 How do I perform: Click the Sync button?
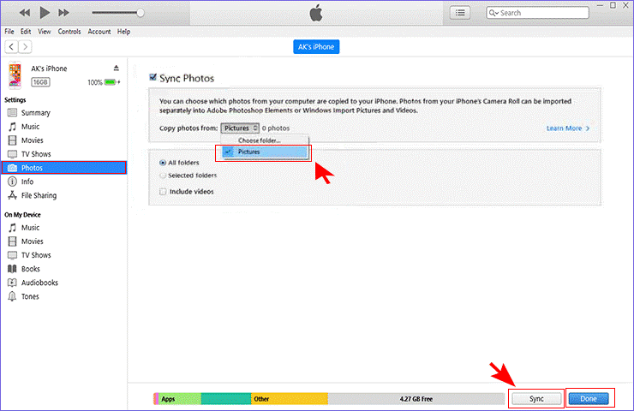pos(536,399)
